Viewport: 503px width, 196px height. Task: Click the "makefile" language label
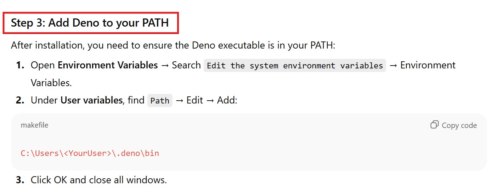34,125
